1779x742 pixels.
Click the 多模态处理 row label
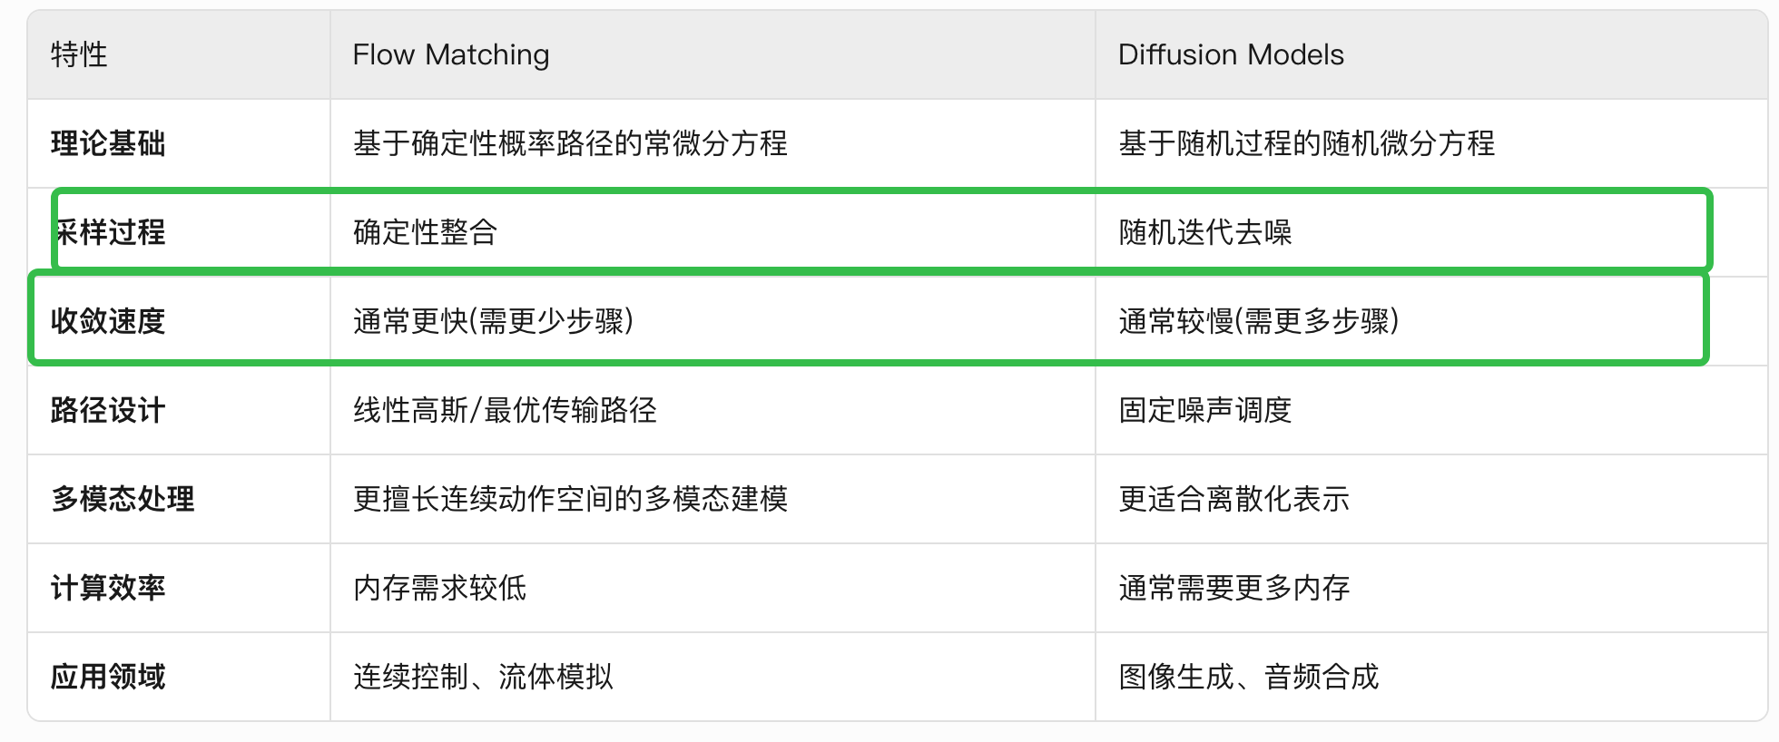click(x=123, y=500)
